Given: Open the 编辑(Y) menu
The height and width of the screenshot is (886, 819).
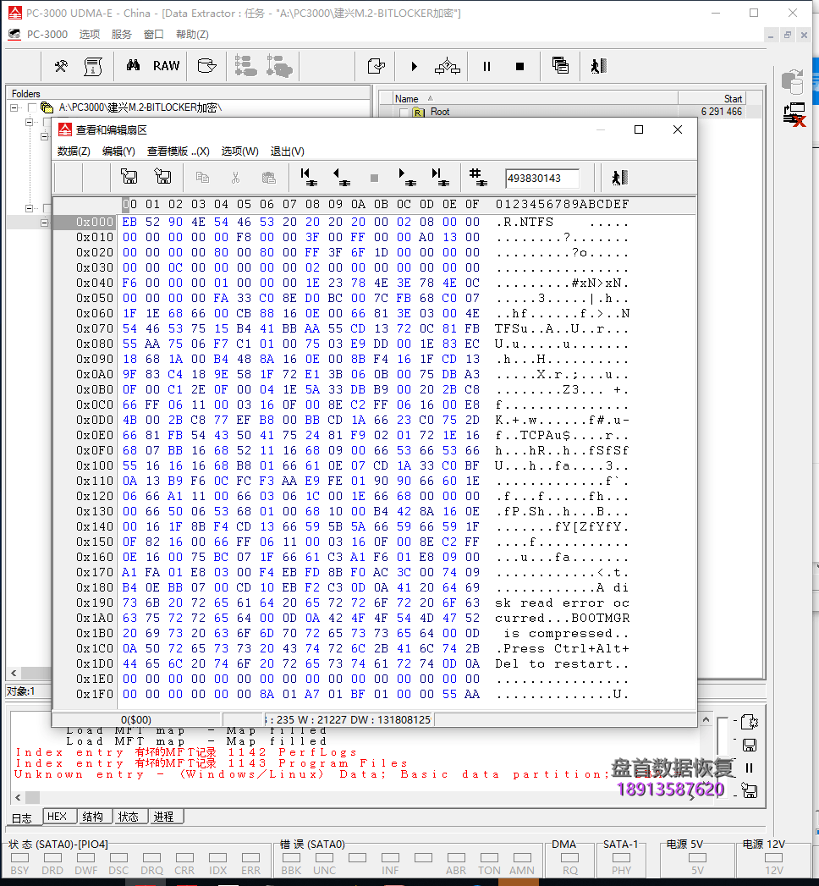Looking at the screenshot, I should click(118, 151).
